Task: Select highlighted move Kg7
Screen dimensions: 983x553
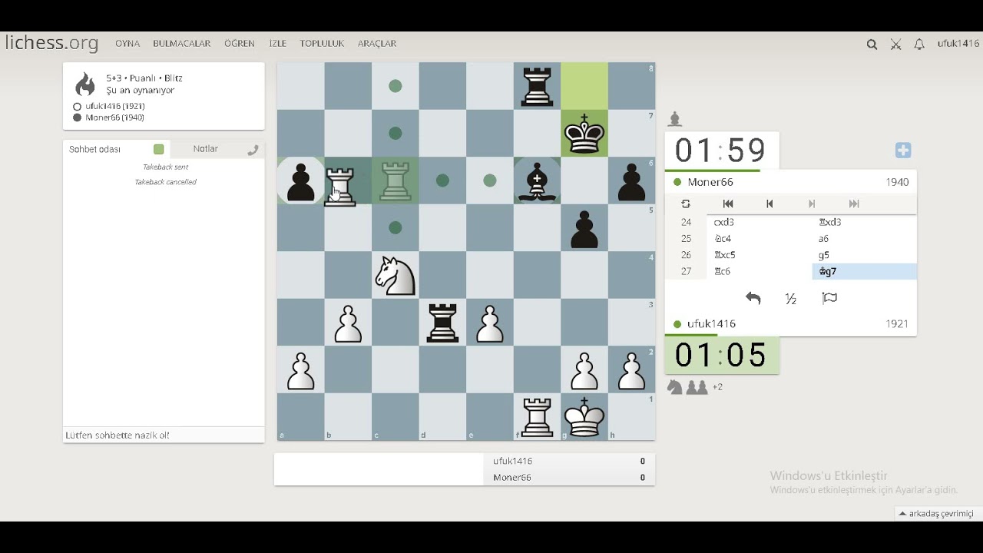Action: pyautogui.click(x=864, y=271)
